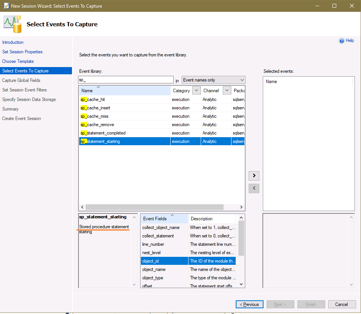This screenshot has width=361, height=314.
Task: Add selected event with right arrow button
Action: pyautogui.click(x=254, y=176)
